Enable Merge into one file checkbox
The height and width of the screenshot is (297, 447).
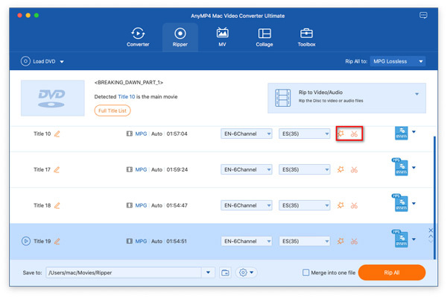click(x=305, y=272)
